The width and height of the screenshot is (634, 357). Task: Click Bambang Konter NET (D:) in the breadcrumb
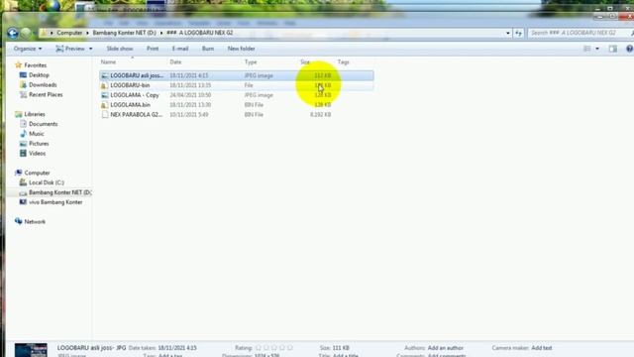click(x=124, y=33)
